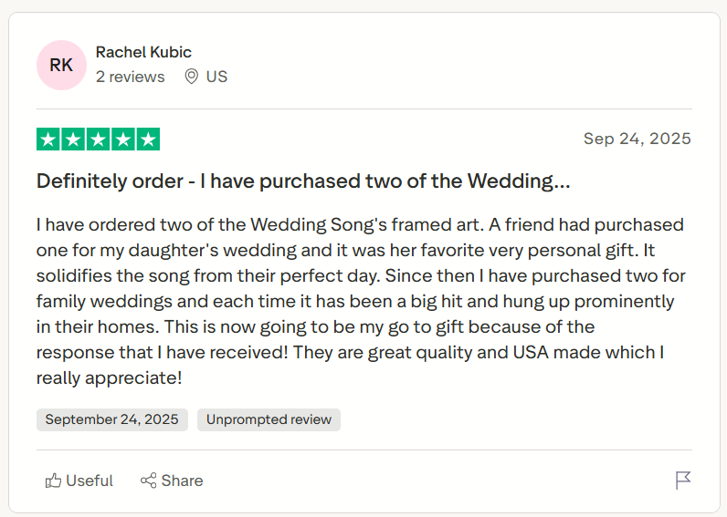
Task: Click the September 24, 2025 tag
Action: [111, 419]
